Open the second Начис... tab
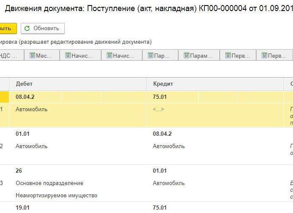The height and width of the screenshot is (213, 293). tap(122, 55)
